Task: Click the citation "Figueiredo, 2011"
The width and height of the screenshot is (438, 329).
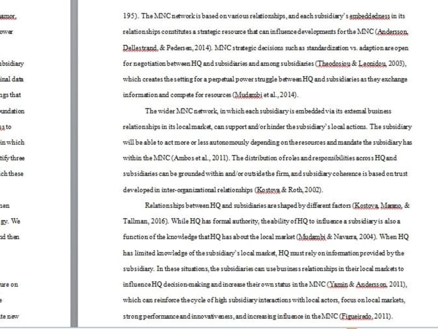Action: click(x=366, y=316)
